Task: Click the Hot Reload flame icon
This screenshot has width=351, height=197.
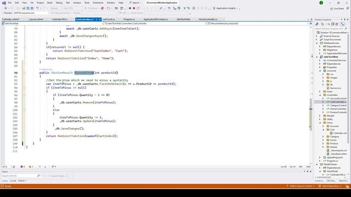Action: (x=103, y=8)
